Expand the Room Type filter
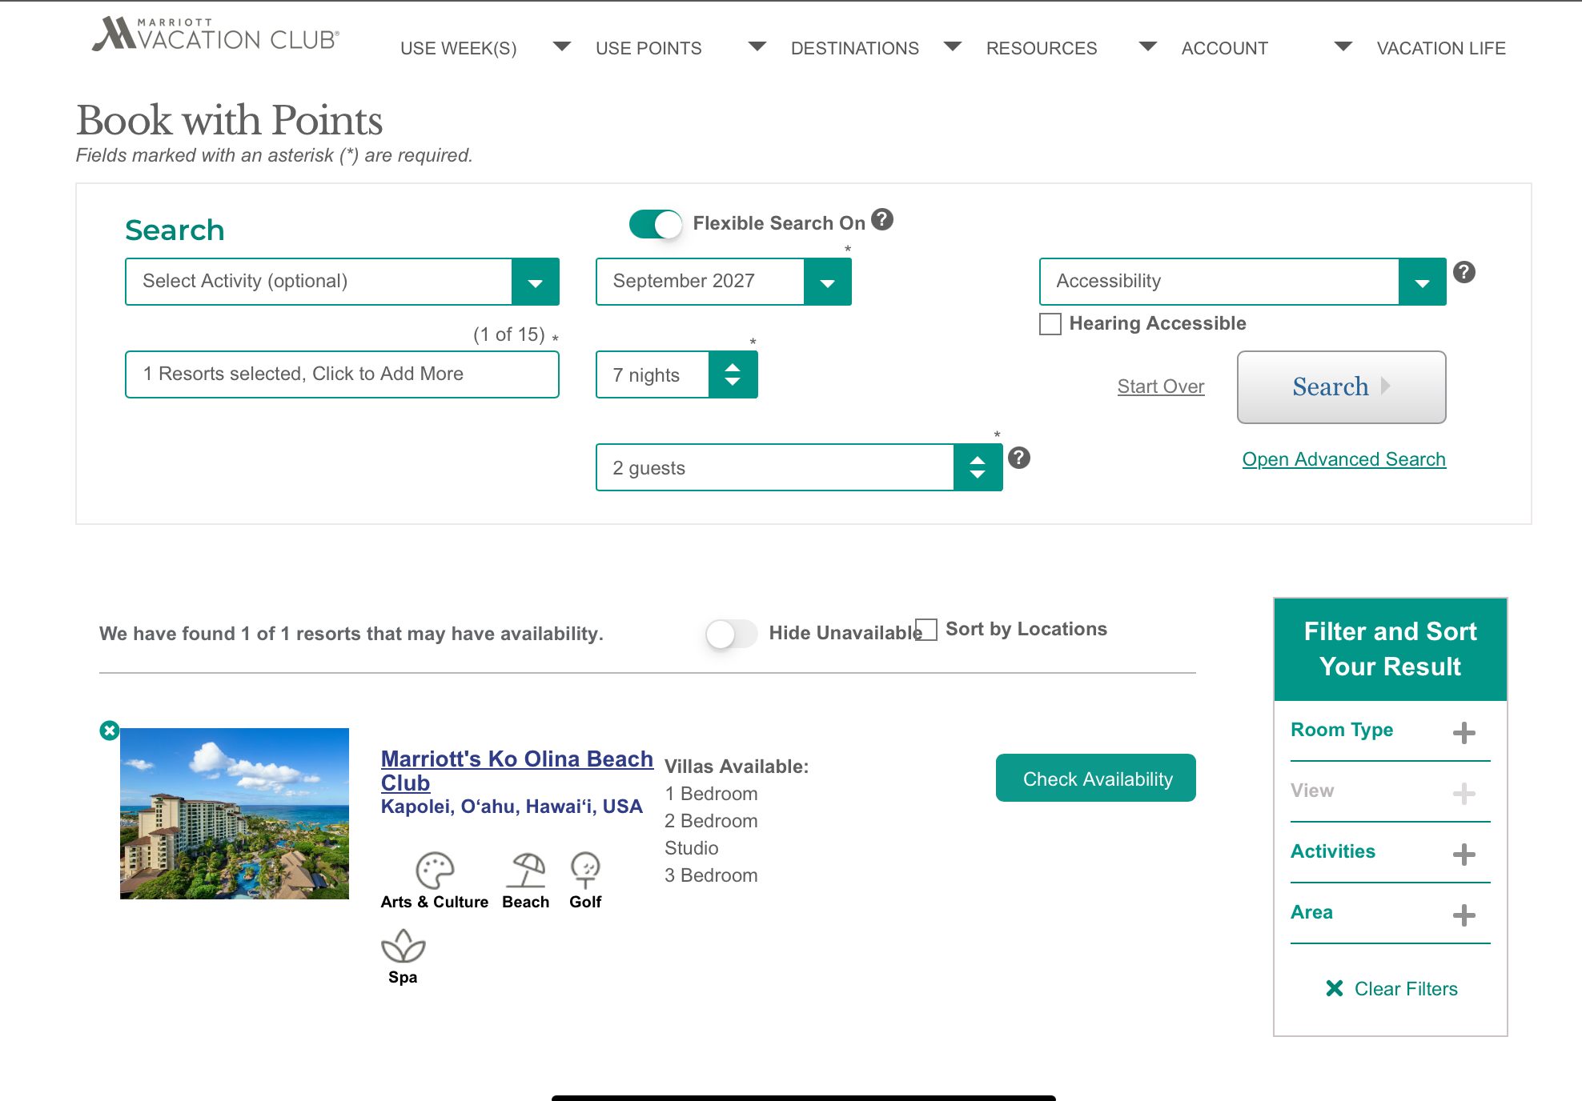 (1390, 731)
